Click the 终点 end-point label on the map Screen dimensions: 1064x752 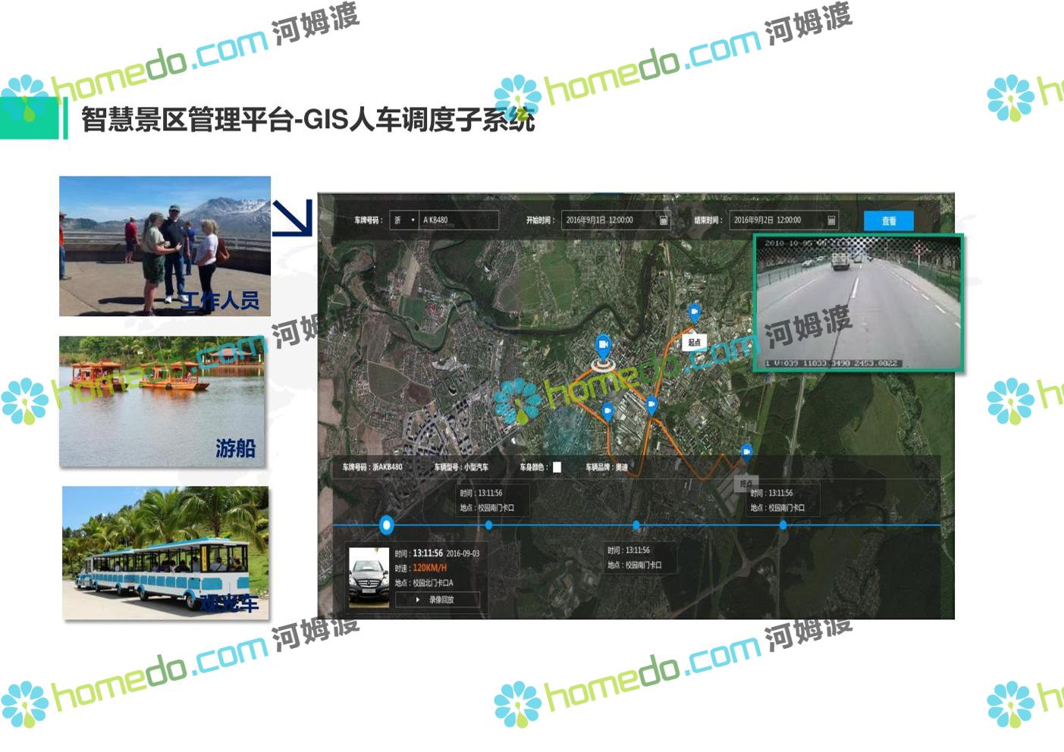pos(746,483)
